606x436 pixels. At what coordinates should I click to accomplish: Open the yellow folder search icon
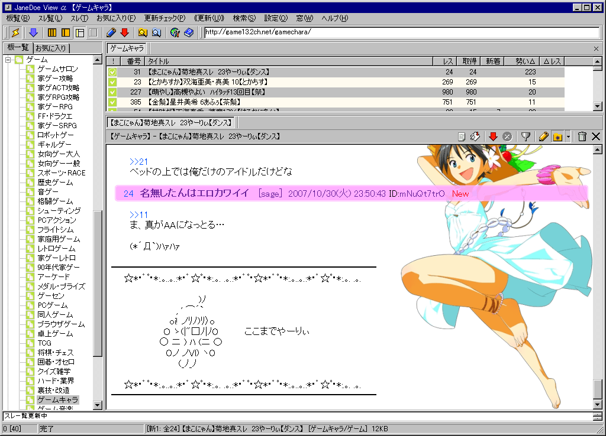(x=143, y=33)
